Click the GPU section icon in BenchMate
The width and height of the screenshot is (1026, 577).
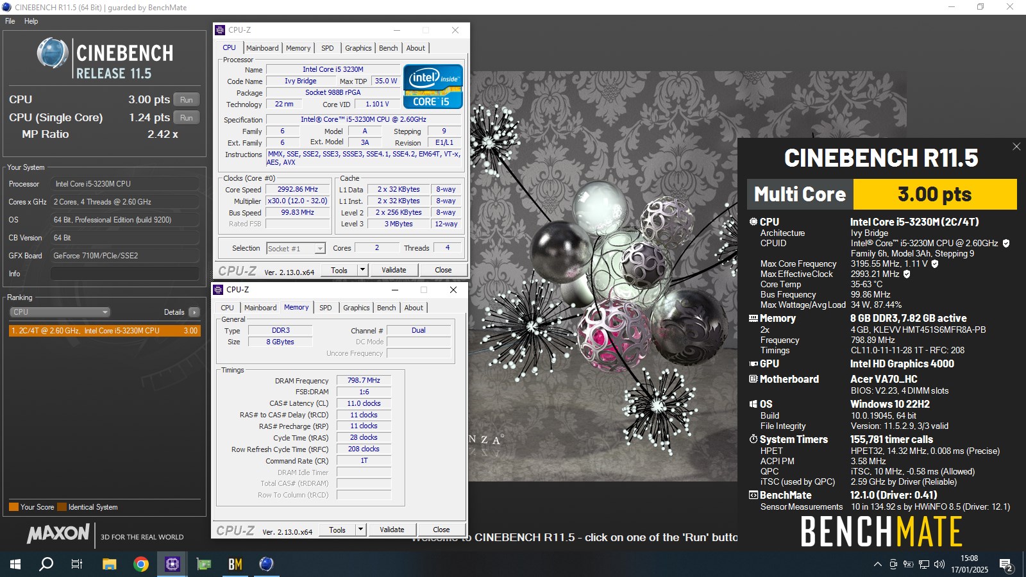pyautogui.click(x=753, y=364)
